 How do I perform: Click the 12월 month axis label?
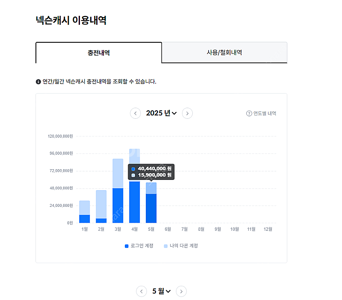268,229
